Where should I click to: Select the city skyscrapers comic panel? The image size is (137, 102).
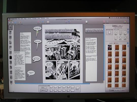click(62, 53)
